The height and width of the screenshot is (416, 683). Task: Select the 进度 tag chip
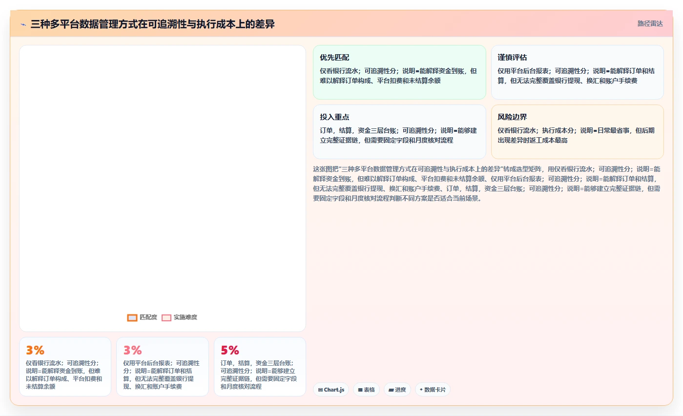click(x=397, y=390)
